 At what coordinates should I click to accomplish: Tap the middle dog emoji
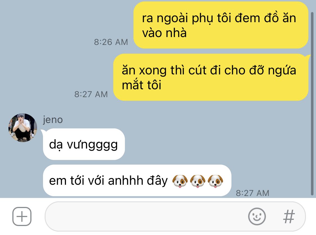click(x=198, y=181)
